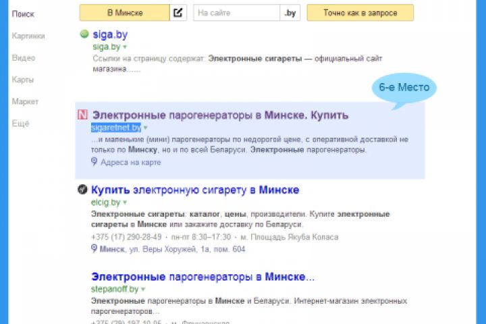
Task: Click the green 'siga.by' URL text
Action: pos(107,47)
